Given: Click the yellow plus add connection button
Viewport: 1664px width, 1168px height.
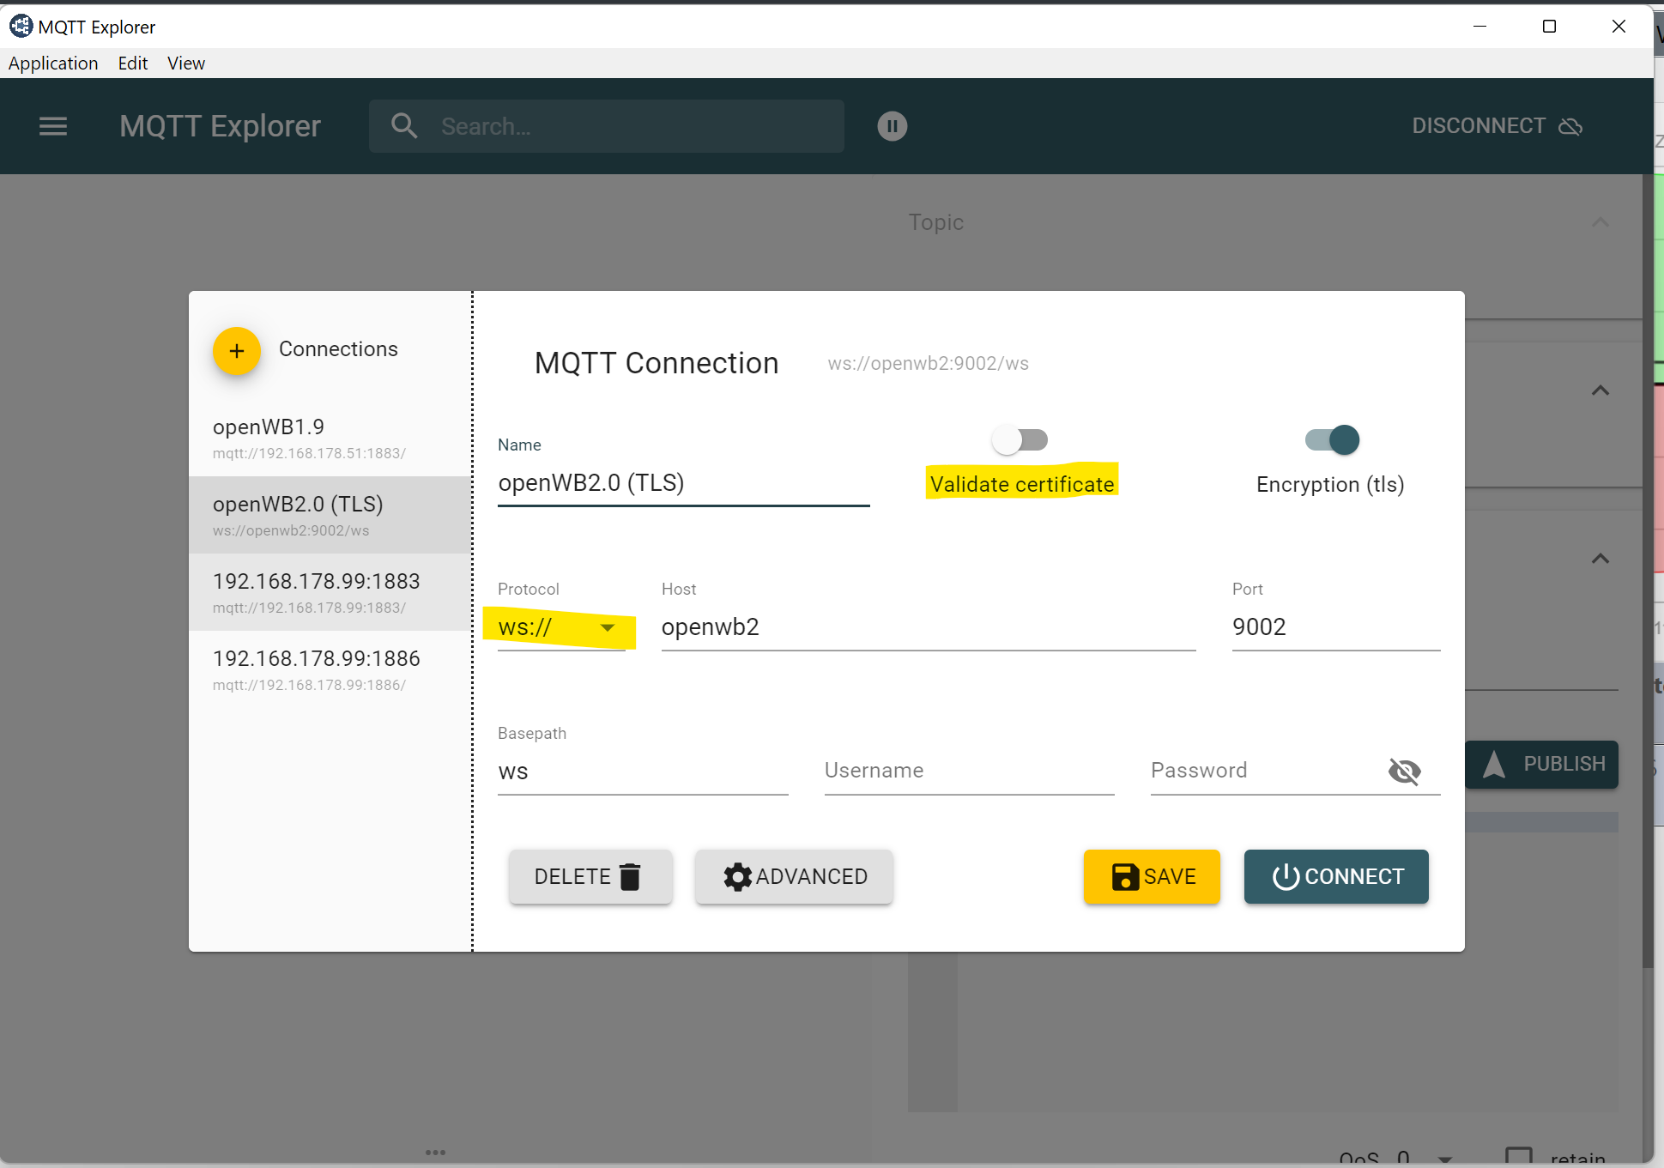Looking at the screenshot, I should point(237,351).
